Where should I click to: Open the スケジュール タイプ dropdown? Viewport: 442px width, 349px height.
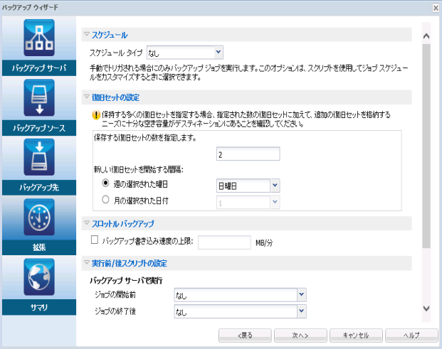coord(185,53)
